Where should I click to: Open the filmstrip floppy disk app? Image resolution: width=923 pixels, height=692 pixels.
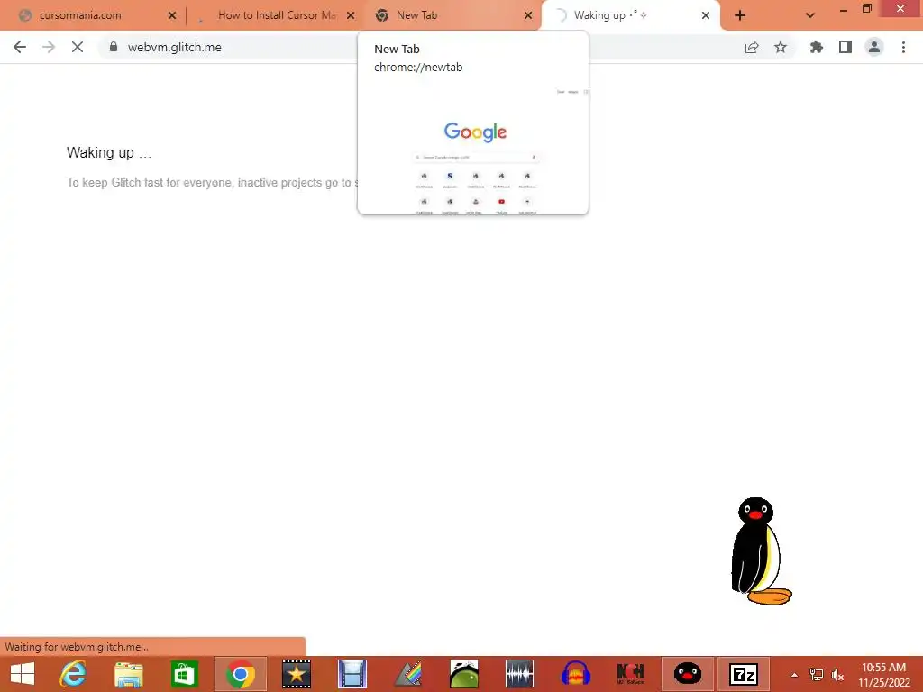352,674
